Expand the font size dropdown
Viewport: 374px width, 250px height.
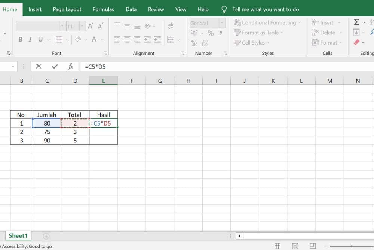click(x=82, y=26)
